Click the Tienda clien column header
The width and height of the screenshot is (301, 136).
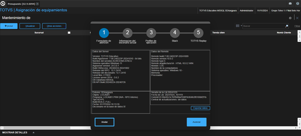pyautogui.click(x=218, y=33)
